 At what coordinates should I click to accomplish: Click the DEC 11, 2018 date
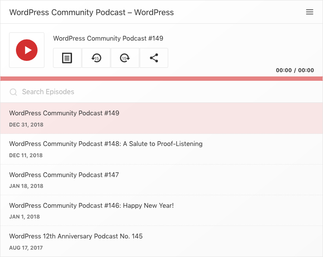[x=26, y=155]
